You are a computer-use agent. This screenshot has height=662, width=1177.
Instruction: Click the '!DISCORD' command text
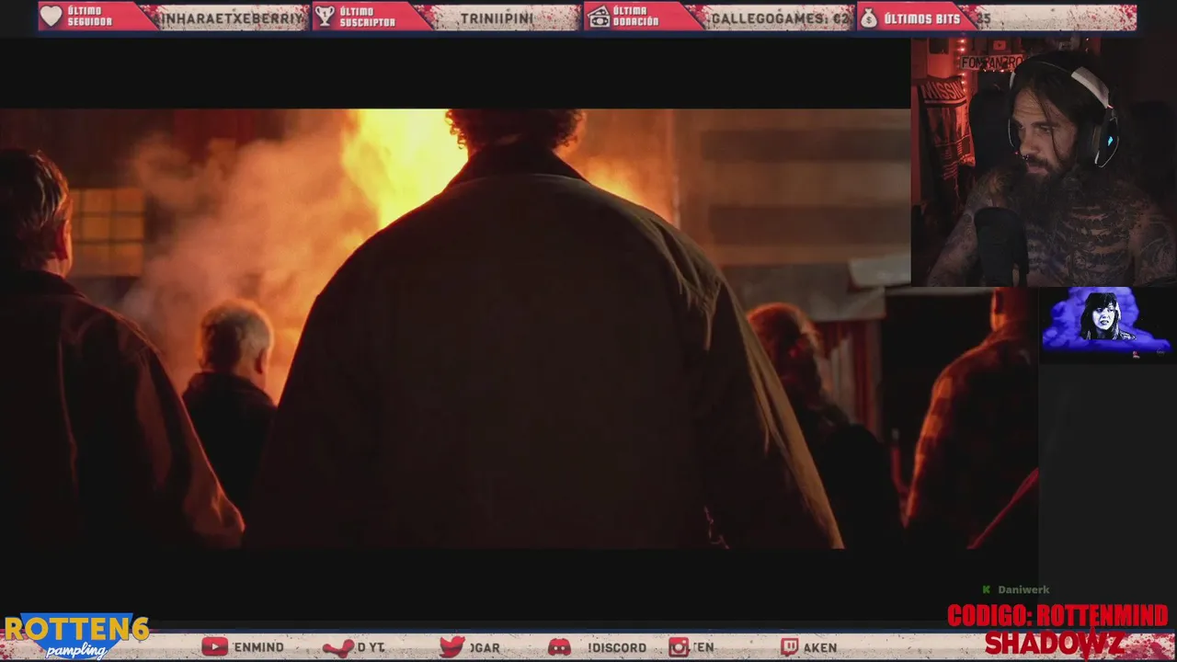click(617, 647)
